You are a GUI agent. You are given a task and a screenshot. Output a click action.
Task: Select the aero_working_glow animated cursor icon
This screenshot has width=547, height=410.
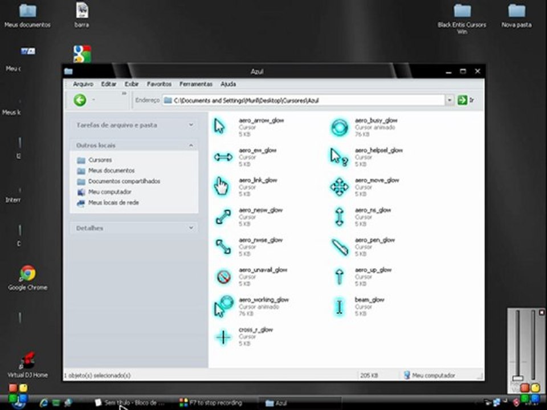(x=223, y=306)
